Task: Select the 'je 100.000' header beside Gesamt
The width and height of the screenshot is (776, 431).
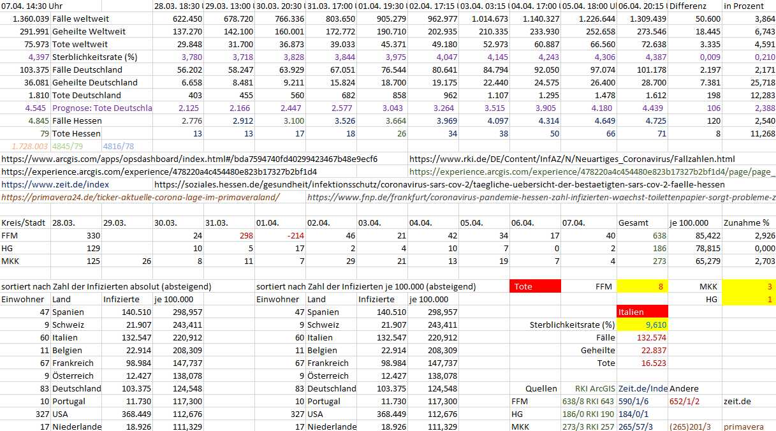Action: coord(696,223)
